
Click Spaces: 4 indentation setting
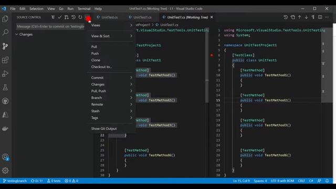[x=260, y=181]
